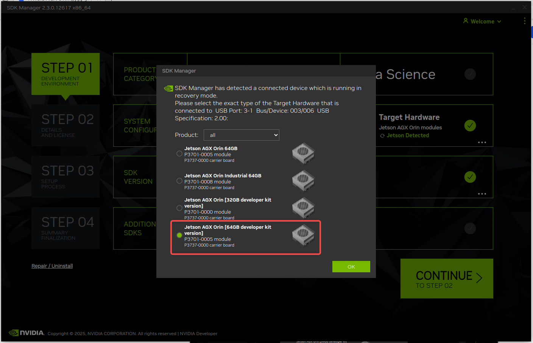Toggle the Target Hardware green checkmark

470,126
